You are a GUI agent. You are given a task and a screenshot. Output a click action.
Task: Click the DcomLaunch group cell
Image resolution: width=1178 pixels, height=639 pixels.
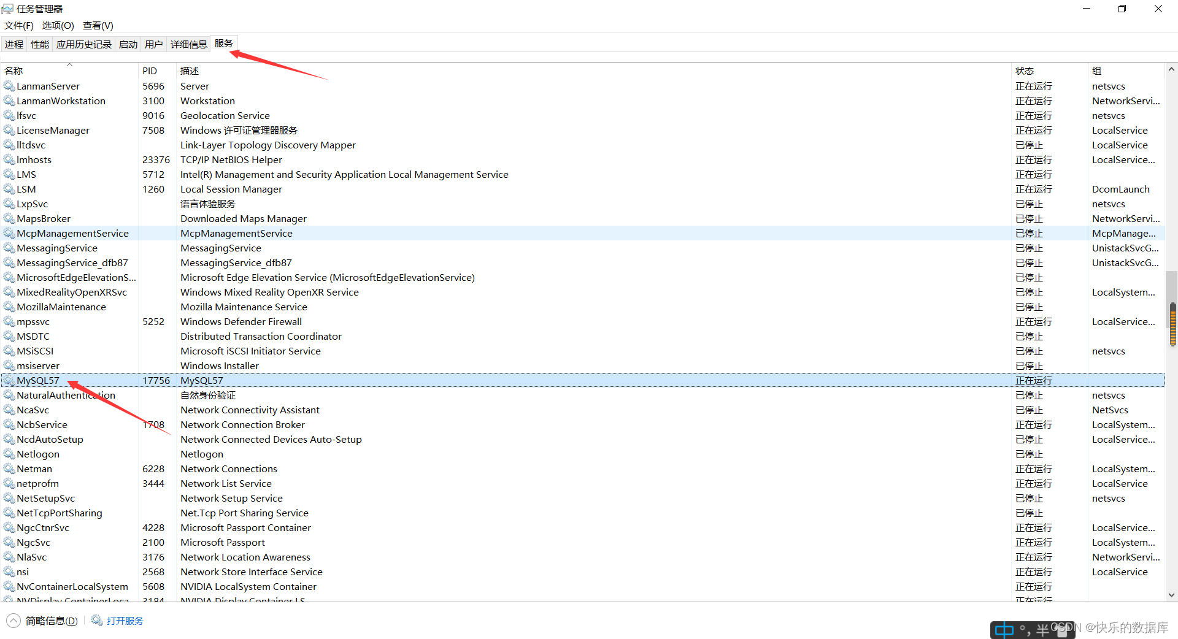click(x=1121, y=189)
